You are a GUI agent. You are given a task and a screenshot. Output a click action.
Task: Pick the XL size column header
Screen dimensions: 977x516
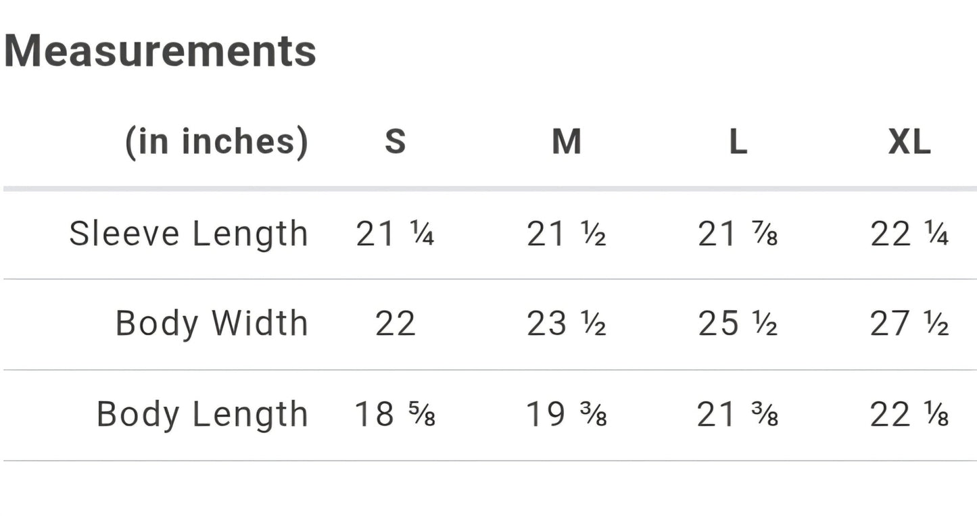(909, 142)
